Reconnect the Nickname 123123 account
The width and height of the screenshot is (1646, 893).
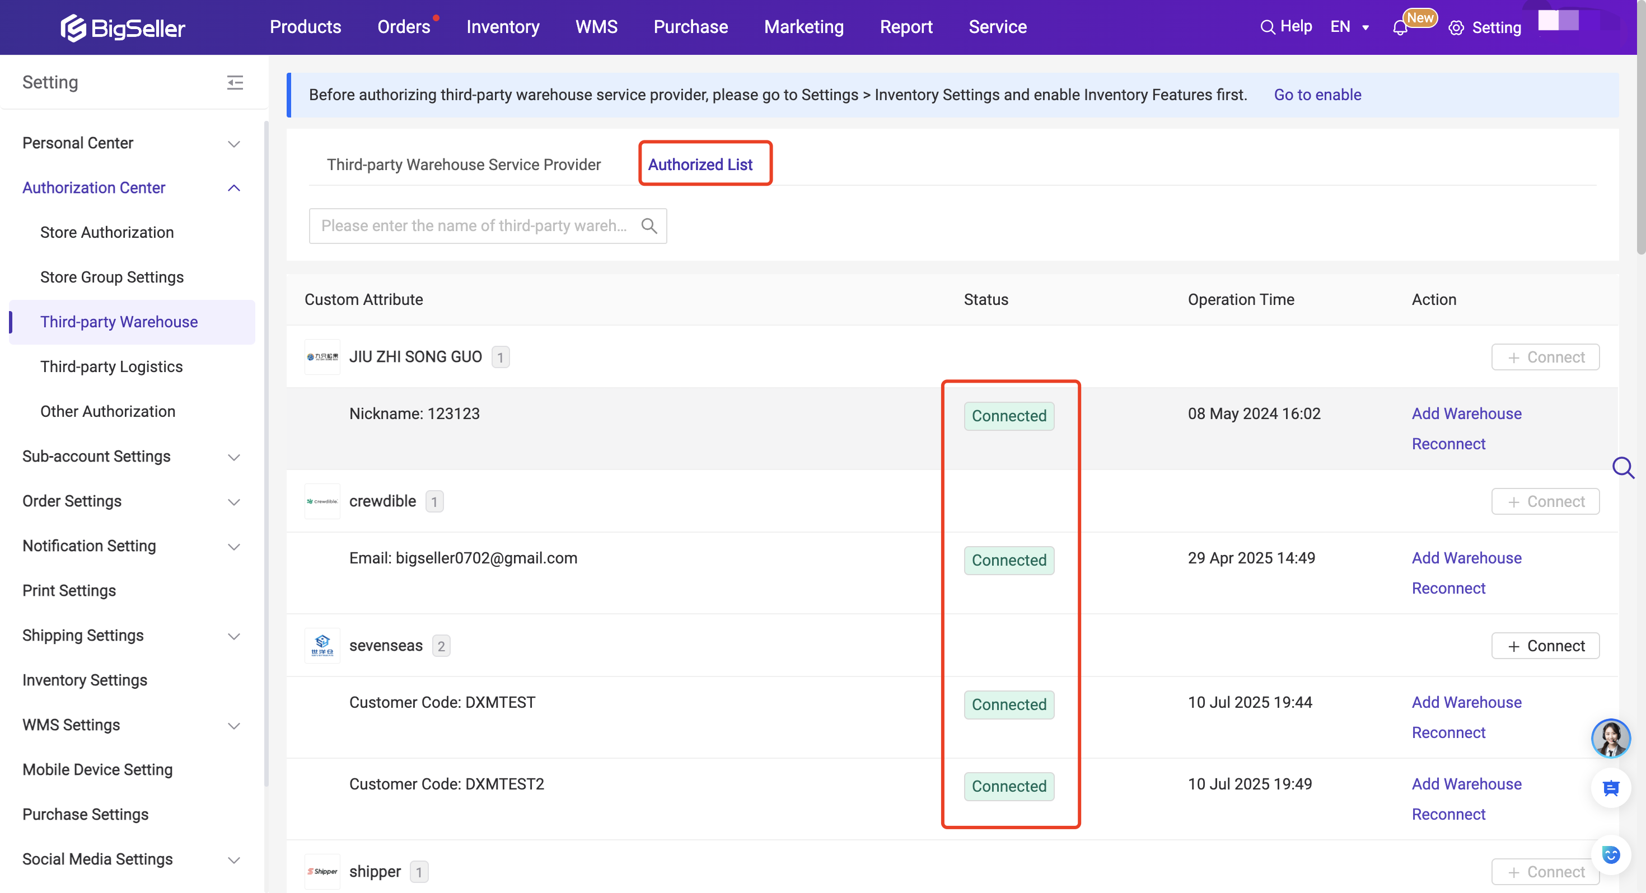[x=1448, y=444]
